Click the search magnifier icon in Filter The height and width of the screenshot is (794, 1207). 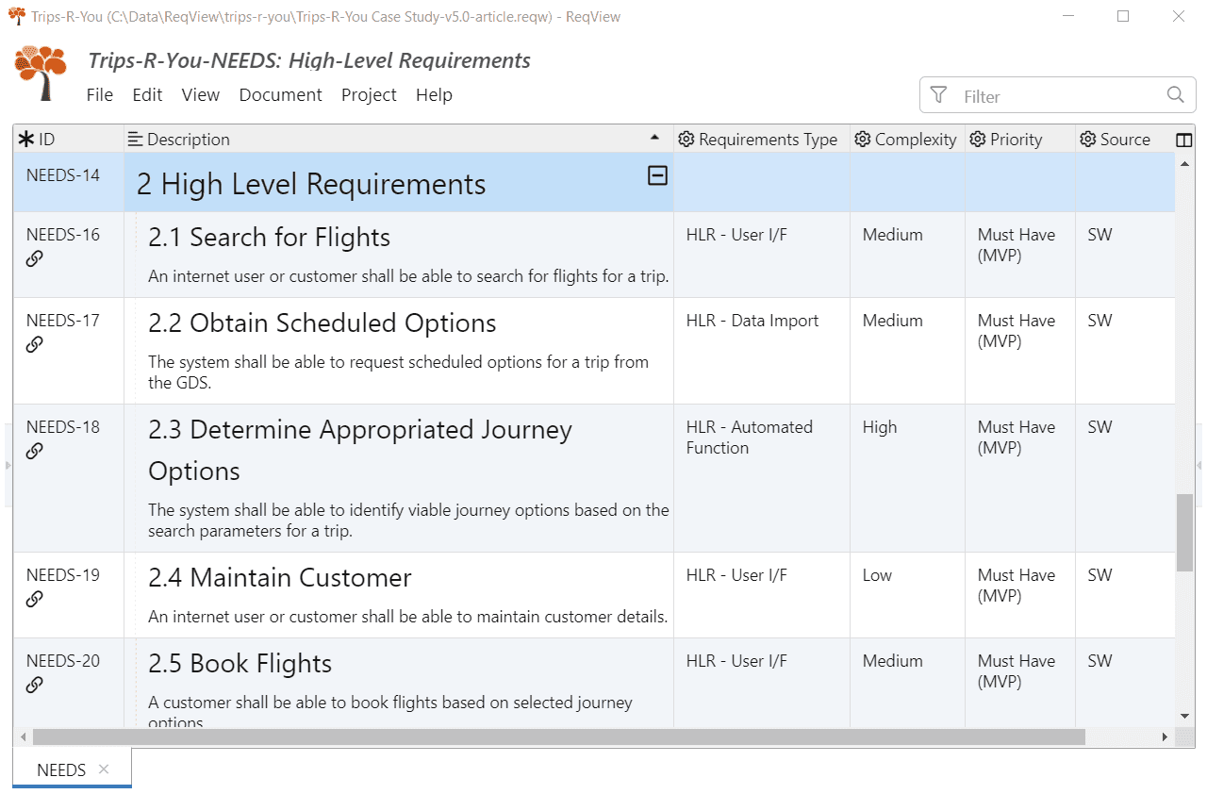[1175, 95]
